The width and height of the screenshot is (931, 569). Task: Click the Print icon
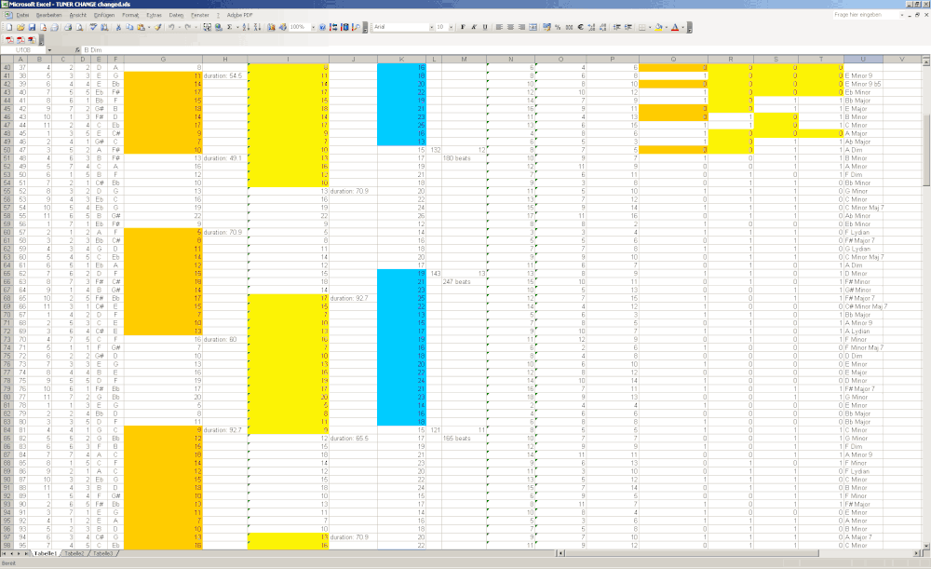[68, 27]
